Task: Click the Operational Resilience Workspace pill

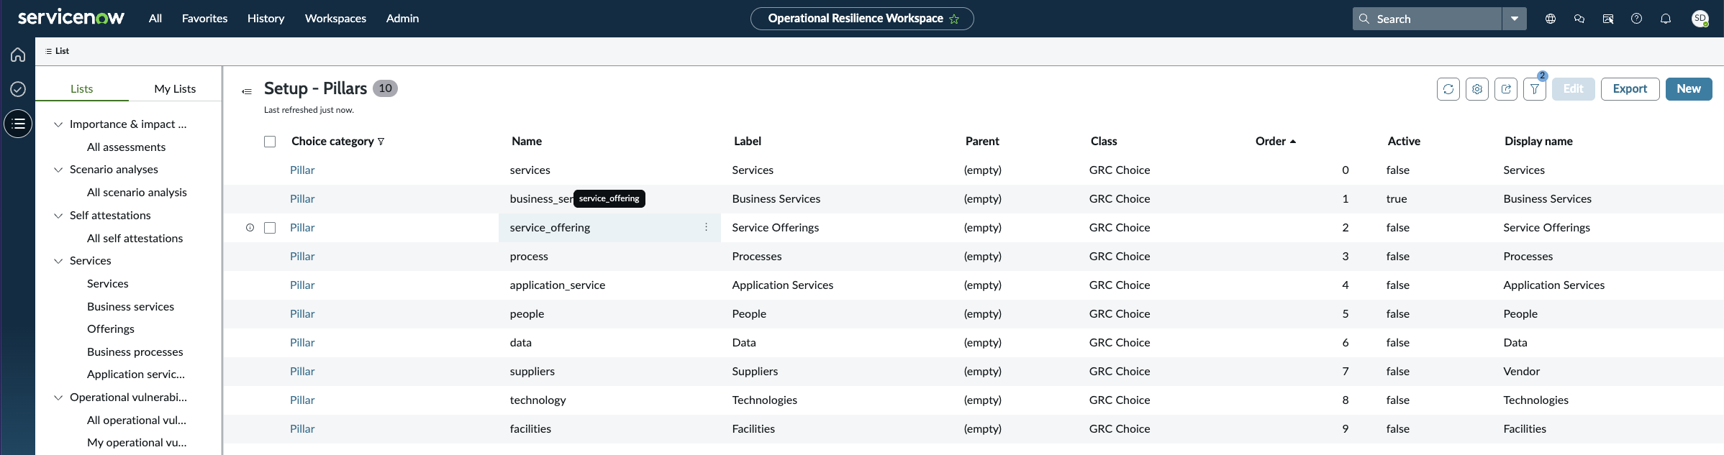Action: [862, 19]
